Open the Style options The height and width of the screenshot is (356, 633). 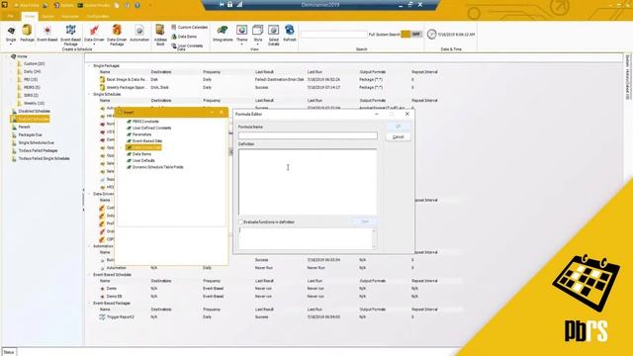[257, 35]
